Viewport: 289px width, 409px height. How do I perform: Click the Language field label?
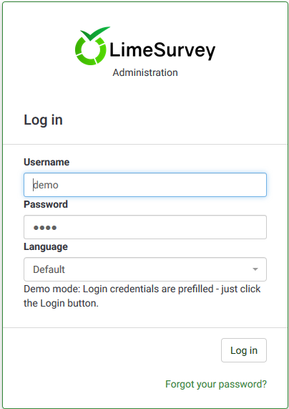pyautogui.click(x=46, y=246)
